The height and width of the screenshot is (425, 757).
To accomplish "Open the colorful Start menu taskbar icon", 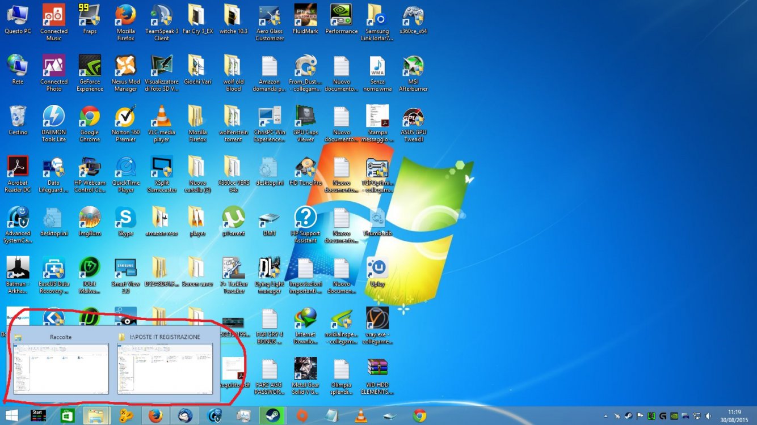I will pos(38,415).
